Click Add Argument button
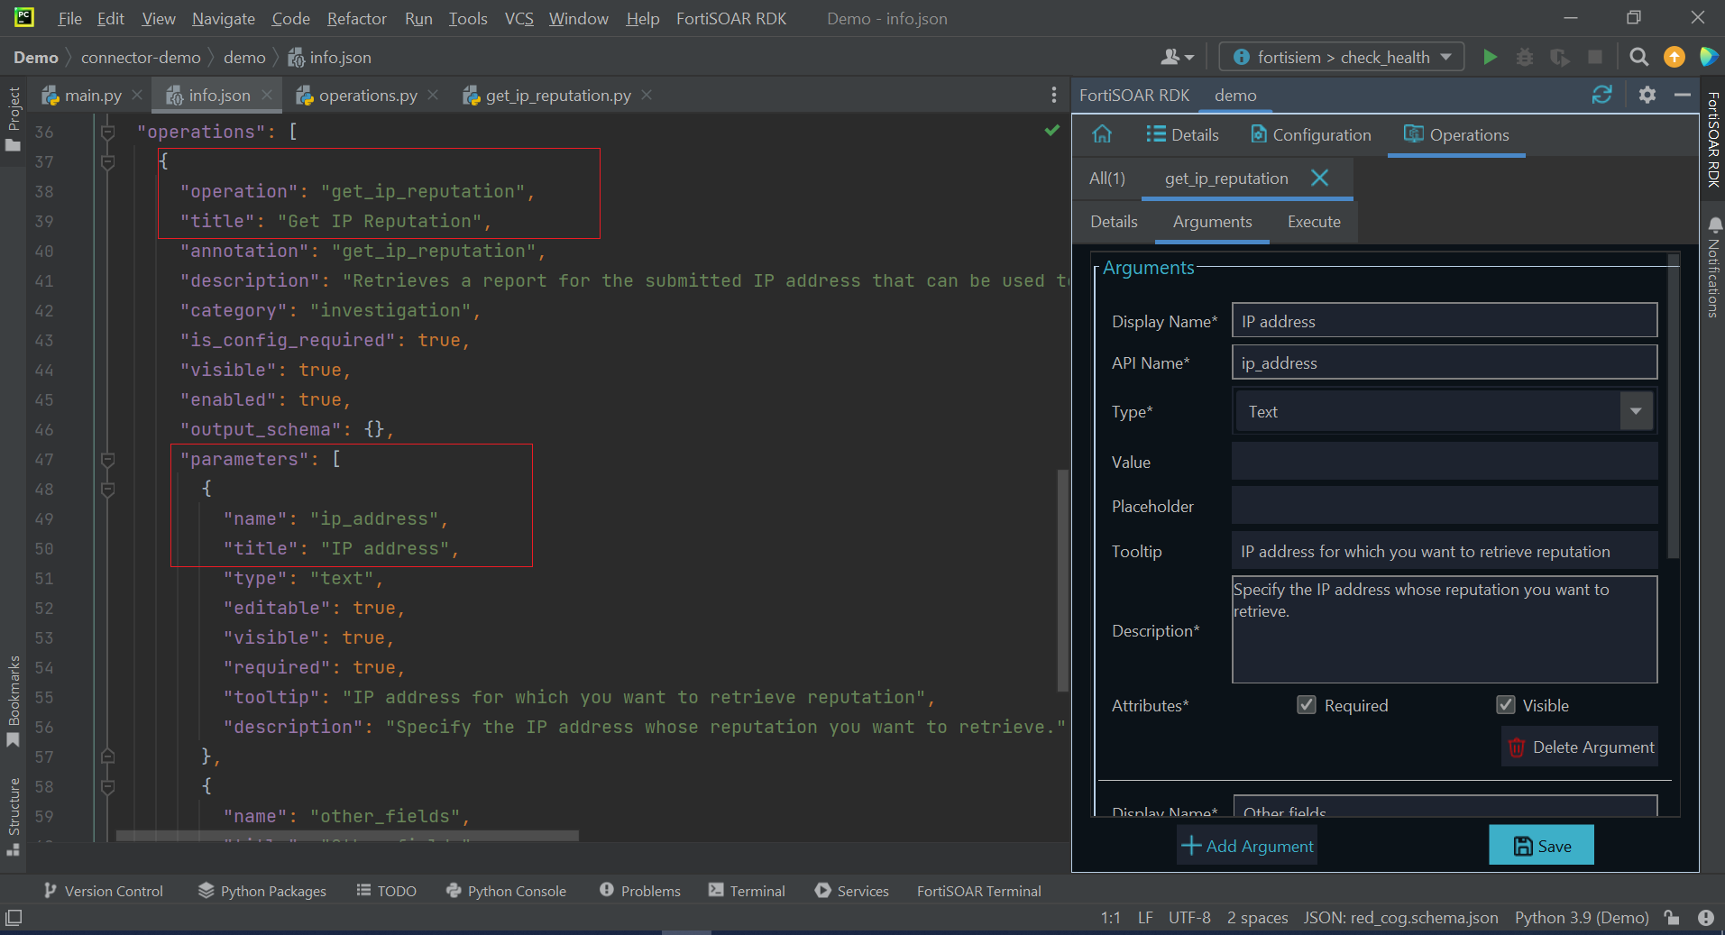Image resolution: width=1725 pixels, height=935 pixels. pos(1247,846)
